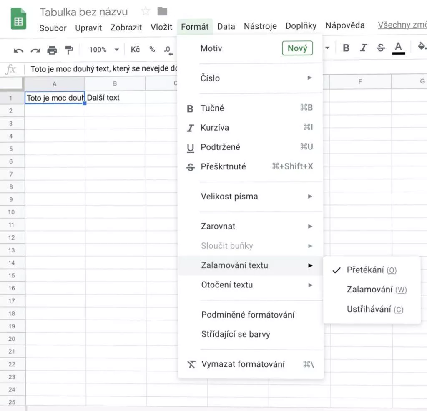
Task: Open the Všechny změny link
Action: tap(402, 25)
